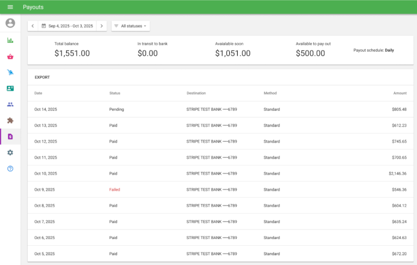The height and width of the screenshot is (265, 417).
Task: Open the user account profile icon
Action: 10,23
